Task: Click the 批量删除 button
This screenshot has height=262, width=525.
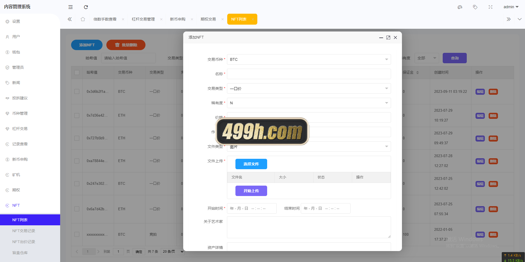Action: coord(126,45)
